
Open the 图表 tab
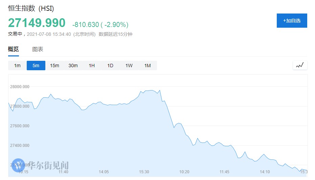(38, 49)
